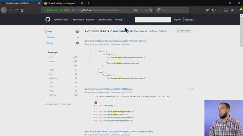
Task: Click the GitHub Octocat logo
Action: [48, 19]
